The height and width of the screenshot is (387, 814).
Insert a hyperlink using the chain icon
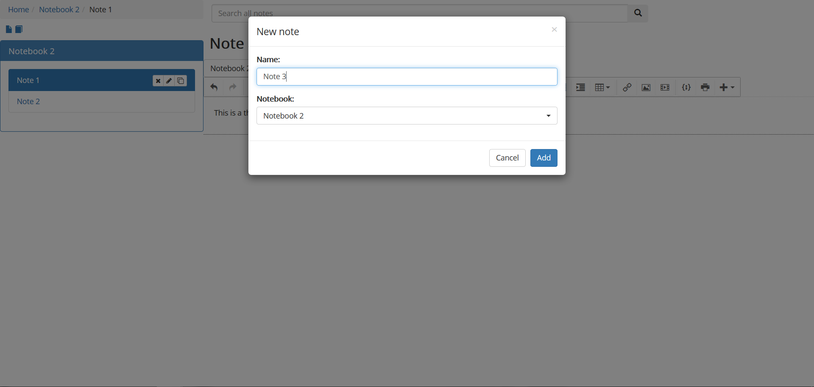tap(627, 87)
